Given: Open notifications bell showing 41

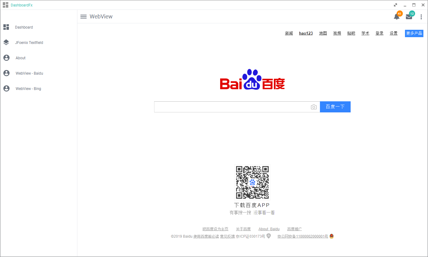Looking at the screenshot, I should [x=397, y=17].
